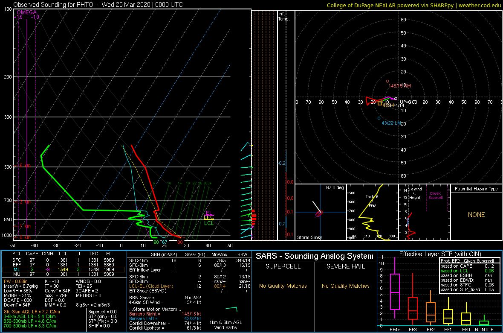This screenshot has width=503, height=333.
Task: Click the 6 km height marker on skew-T
Action: click(x=22, y=165)
